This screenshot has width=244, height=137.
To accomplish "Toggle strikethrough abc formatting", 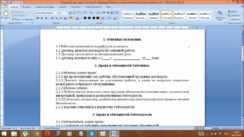I will pyautogui.click(x=52, y=18).
